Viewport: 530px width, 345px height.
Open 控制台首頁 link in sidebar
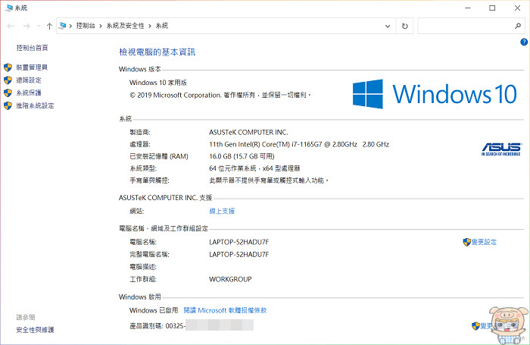32,48
